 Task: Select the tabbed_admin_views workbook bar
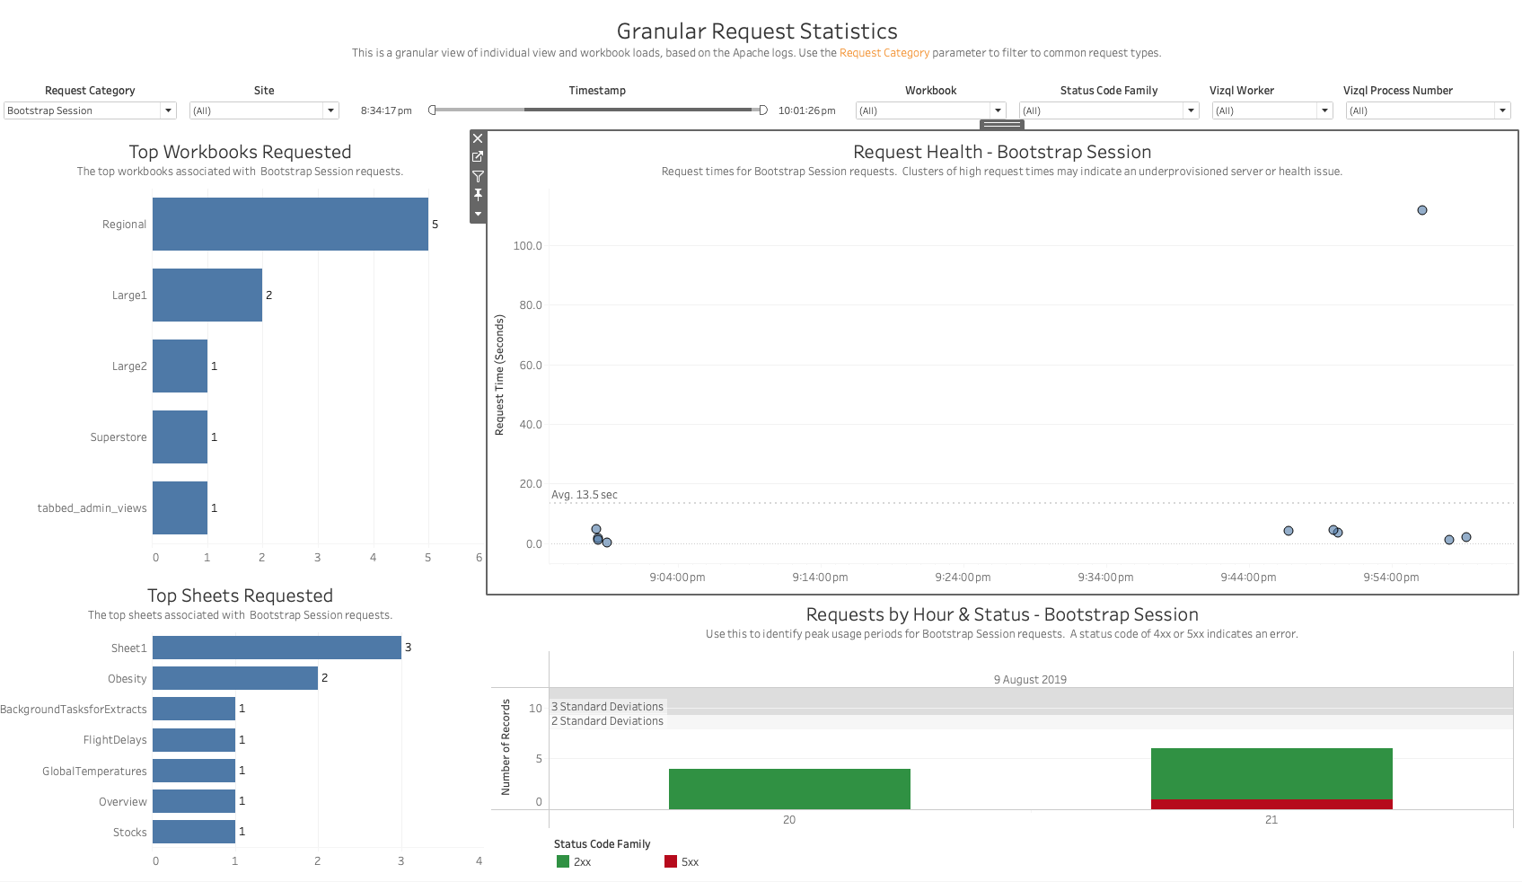[x=180, y=508]
